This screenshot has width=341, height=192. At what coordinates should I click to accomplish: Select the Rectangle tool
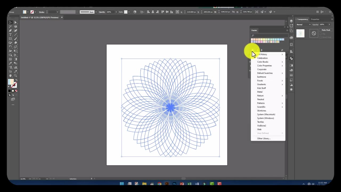(10, 39)
